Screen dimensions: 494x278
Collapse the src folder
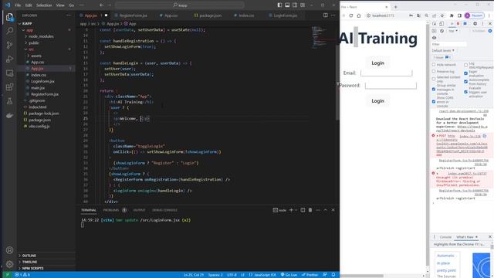31,49
